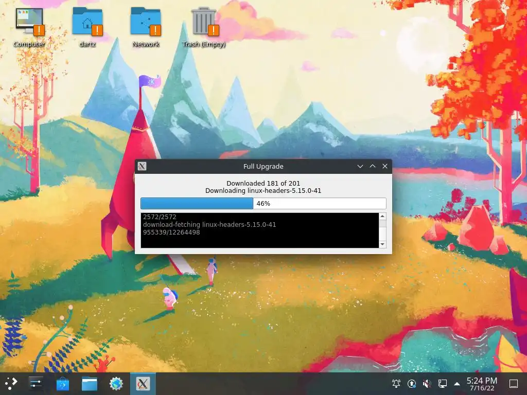This screenshot has height=395, width=527.
Task: Click the "955339/12264498" log line
Action: click(171, 232)
